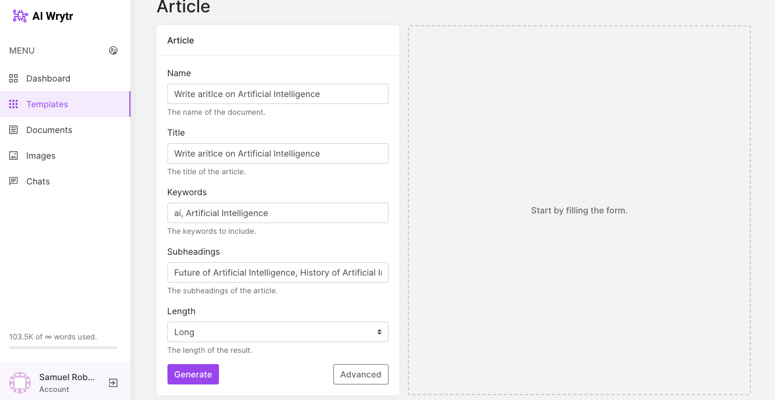Focus the Name input field
Screen dimensions: 775x400
(x=277, y=94)
